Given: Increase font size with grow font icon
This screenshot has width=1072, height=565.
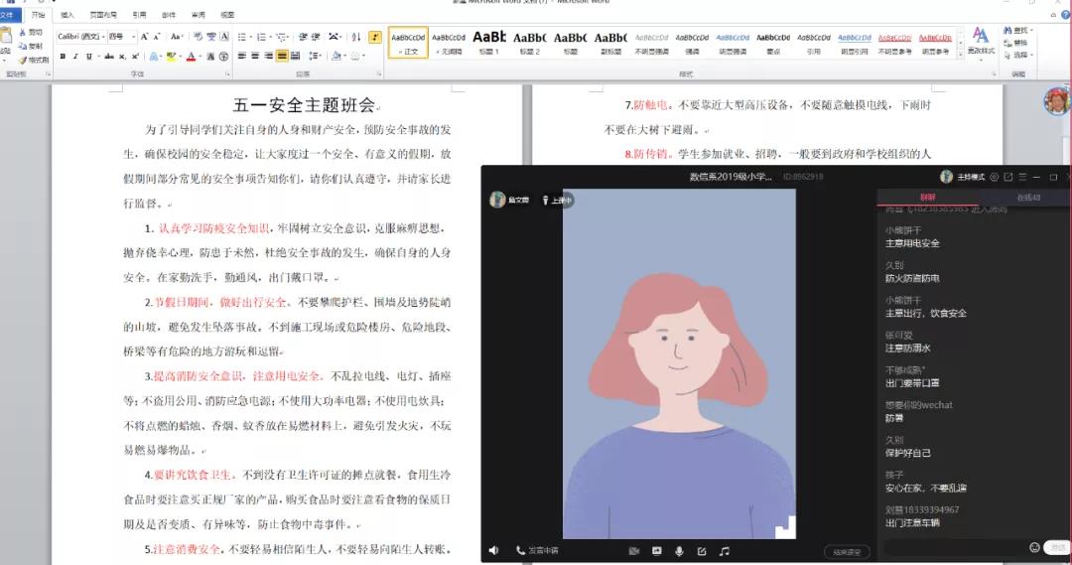Looking at the screenshot, I should tap(144, 37).
